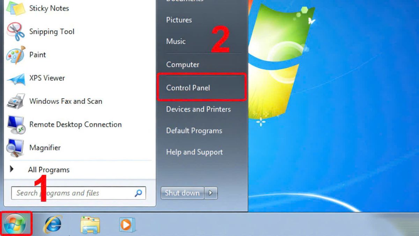Expand the All Programs list
The image size is (419, 236).
coord(49,170)
